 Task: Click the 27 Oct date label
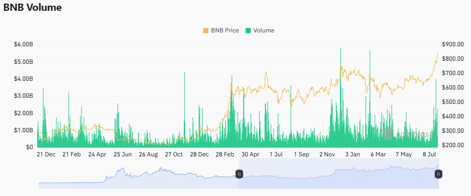point(174,154)
